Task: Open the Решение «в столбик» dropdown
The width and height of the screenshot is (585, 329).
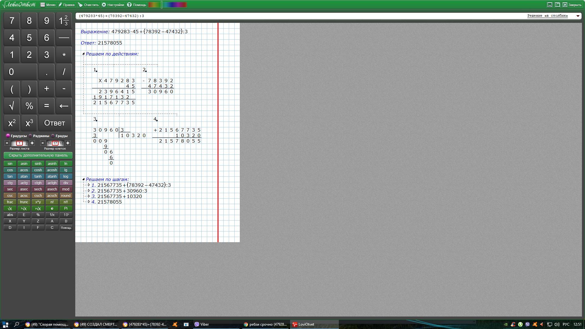Action: (x=578, y=16)
